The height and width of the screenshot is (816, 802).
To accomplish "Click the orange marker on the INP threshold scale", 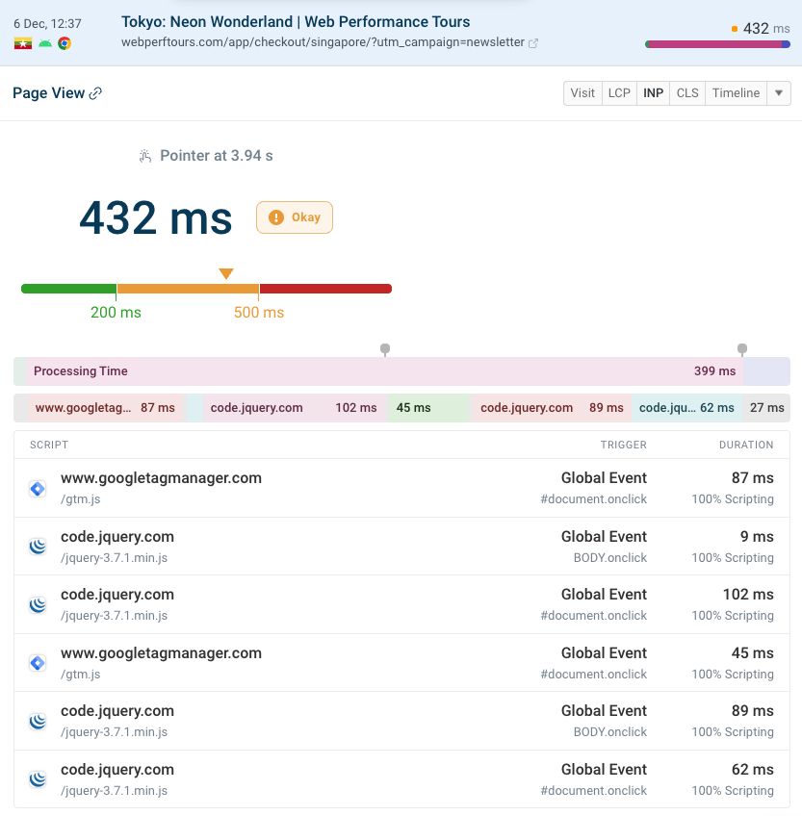I will click(x=226, y=273).
